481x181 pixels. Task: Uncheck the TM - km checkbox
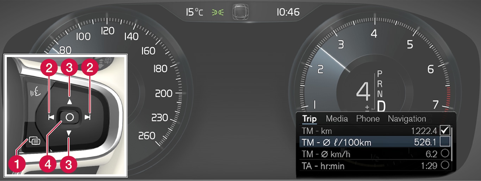pyautogui.click(x=444, y=130)
